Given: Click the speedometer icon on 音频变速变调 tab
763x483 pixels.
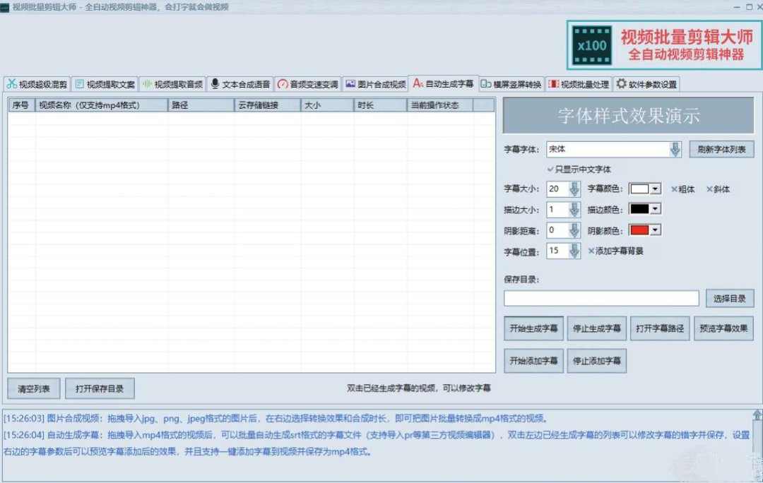Looking at the screenshot, I should tap(283, 84).
